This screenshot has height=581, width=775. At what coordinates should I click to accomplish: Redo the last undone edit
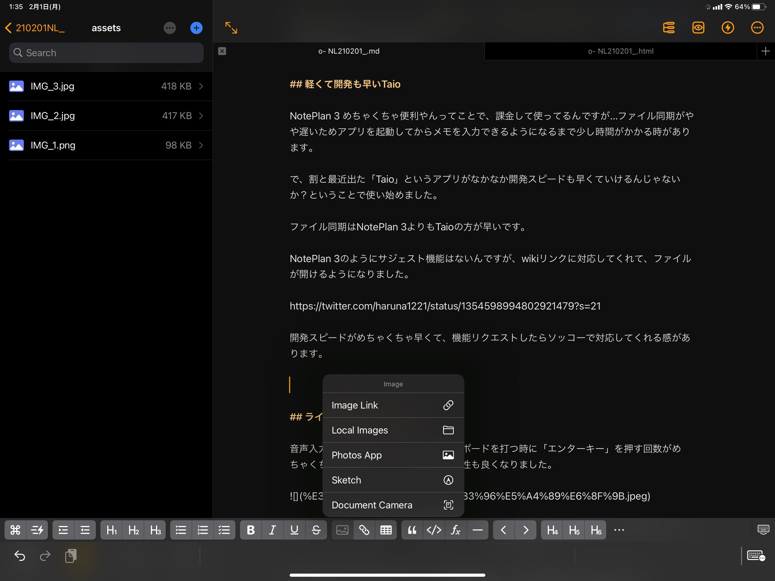pyautogui.click(x=45, y=556)
